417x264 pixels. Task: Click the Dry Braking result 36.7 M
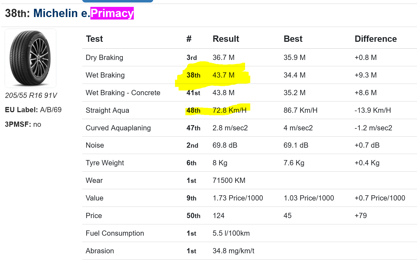click(x=224, y=57)
